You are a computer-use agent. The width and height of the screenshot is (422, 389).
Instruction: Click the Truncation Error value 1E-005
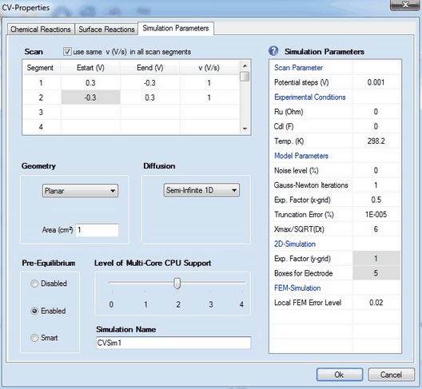[x=376, y=214]
